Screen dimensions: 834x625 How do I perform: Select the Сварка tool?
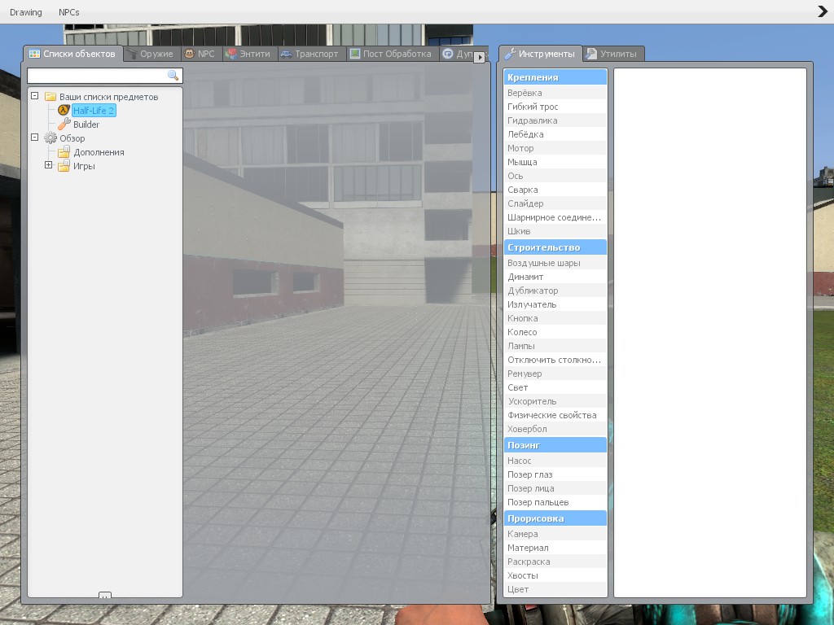point(523,190)
